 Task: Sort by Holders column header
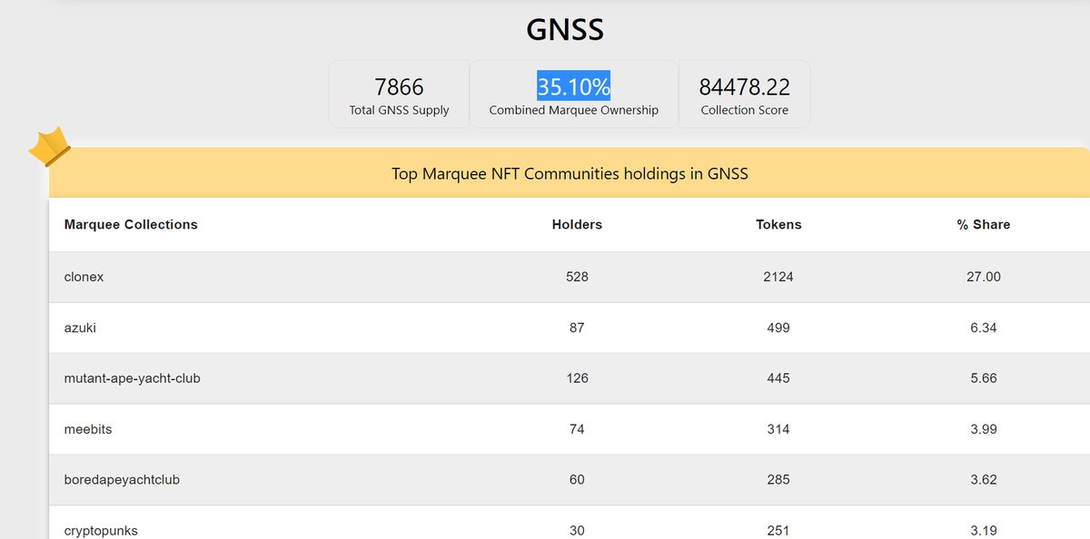coord(577,224)
